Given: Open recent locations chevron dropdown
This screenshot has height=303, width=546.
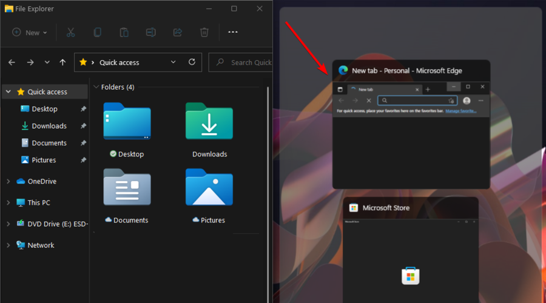Looking at the screenshot, I should pyautogui.click(x=47, y=62).
